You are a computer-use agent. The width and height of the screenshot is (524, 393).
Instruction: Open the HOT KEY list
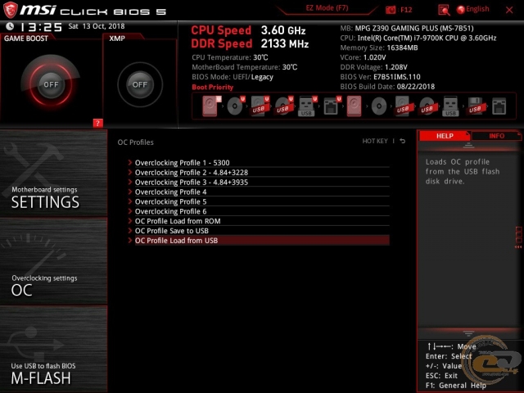point(375,141)
